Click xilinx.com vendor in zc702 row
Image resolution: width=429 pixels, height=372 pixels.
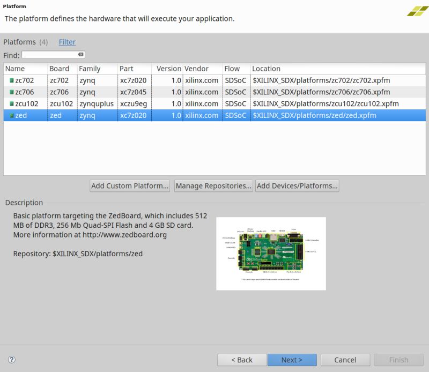(x=202, y=80)
